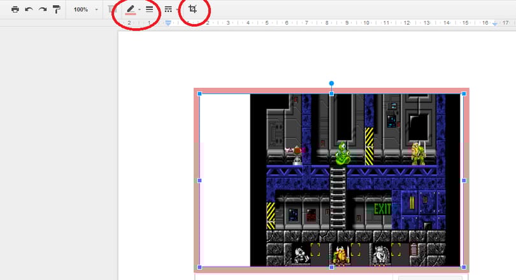This screenshot has width=516, height=280.
Task: Expand the border dash dropdown arrow
Action: coord(177,10)
